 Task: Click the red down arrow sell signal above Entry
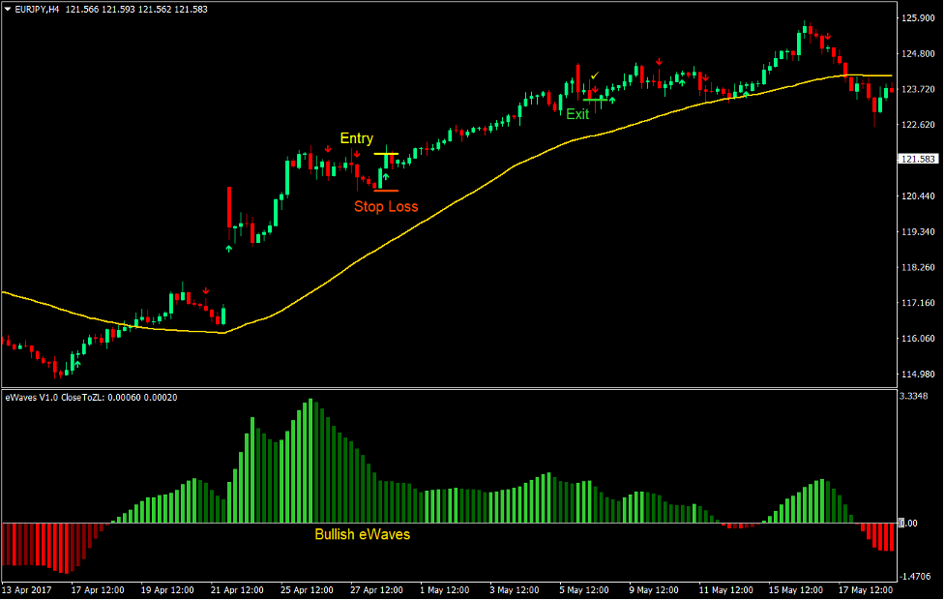357,154
